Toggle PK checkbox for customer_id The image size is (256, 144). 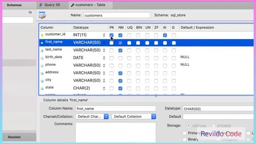pyautogui.click(x=112, y=35)
